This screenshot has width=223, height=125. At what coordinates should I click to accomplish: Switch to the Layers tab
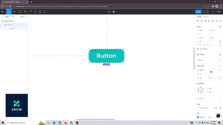click(x=7, y=17)
